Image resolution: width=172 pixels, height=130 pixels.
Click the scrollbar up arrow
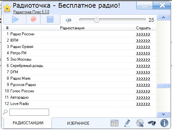coord(163,17)
